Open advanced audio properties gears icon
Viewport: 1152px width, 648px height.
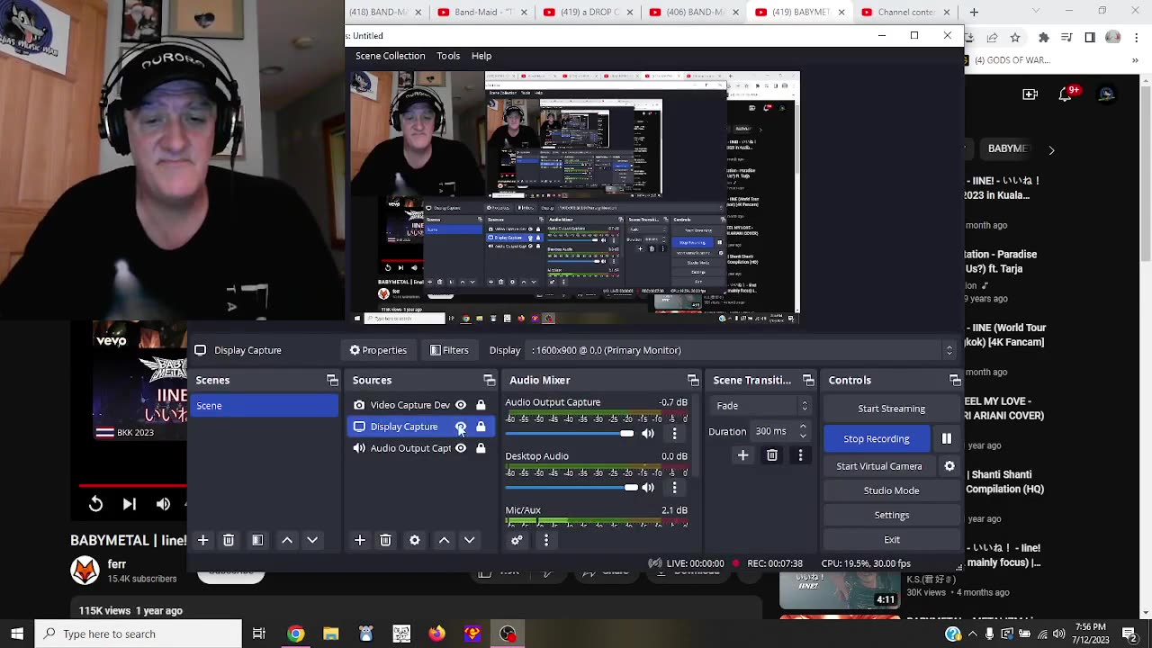(517, 540)
